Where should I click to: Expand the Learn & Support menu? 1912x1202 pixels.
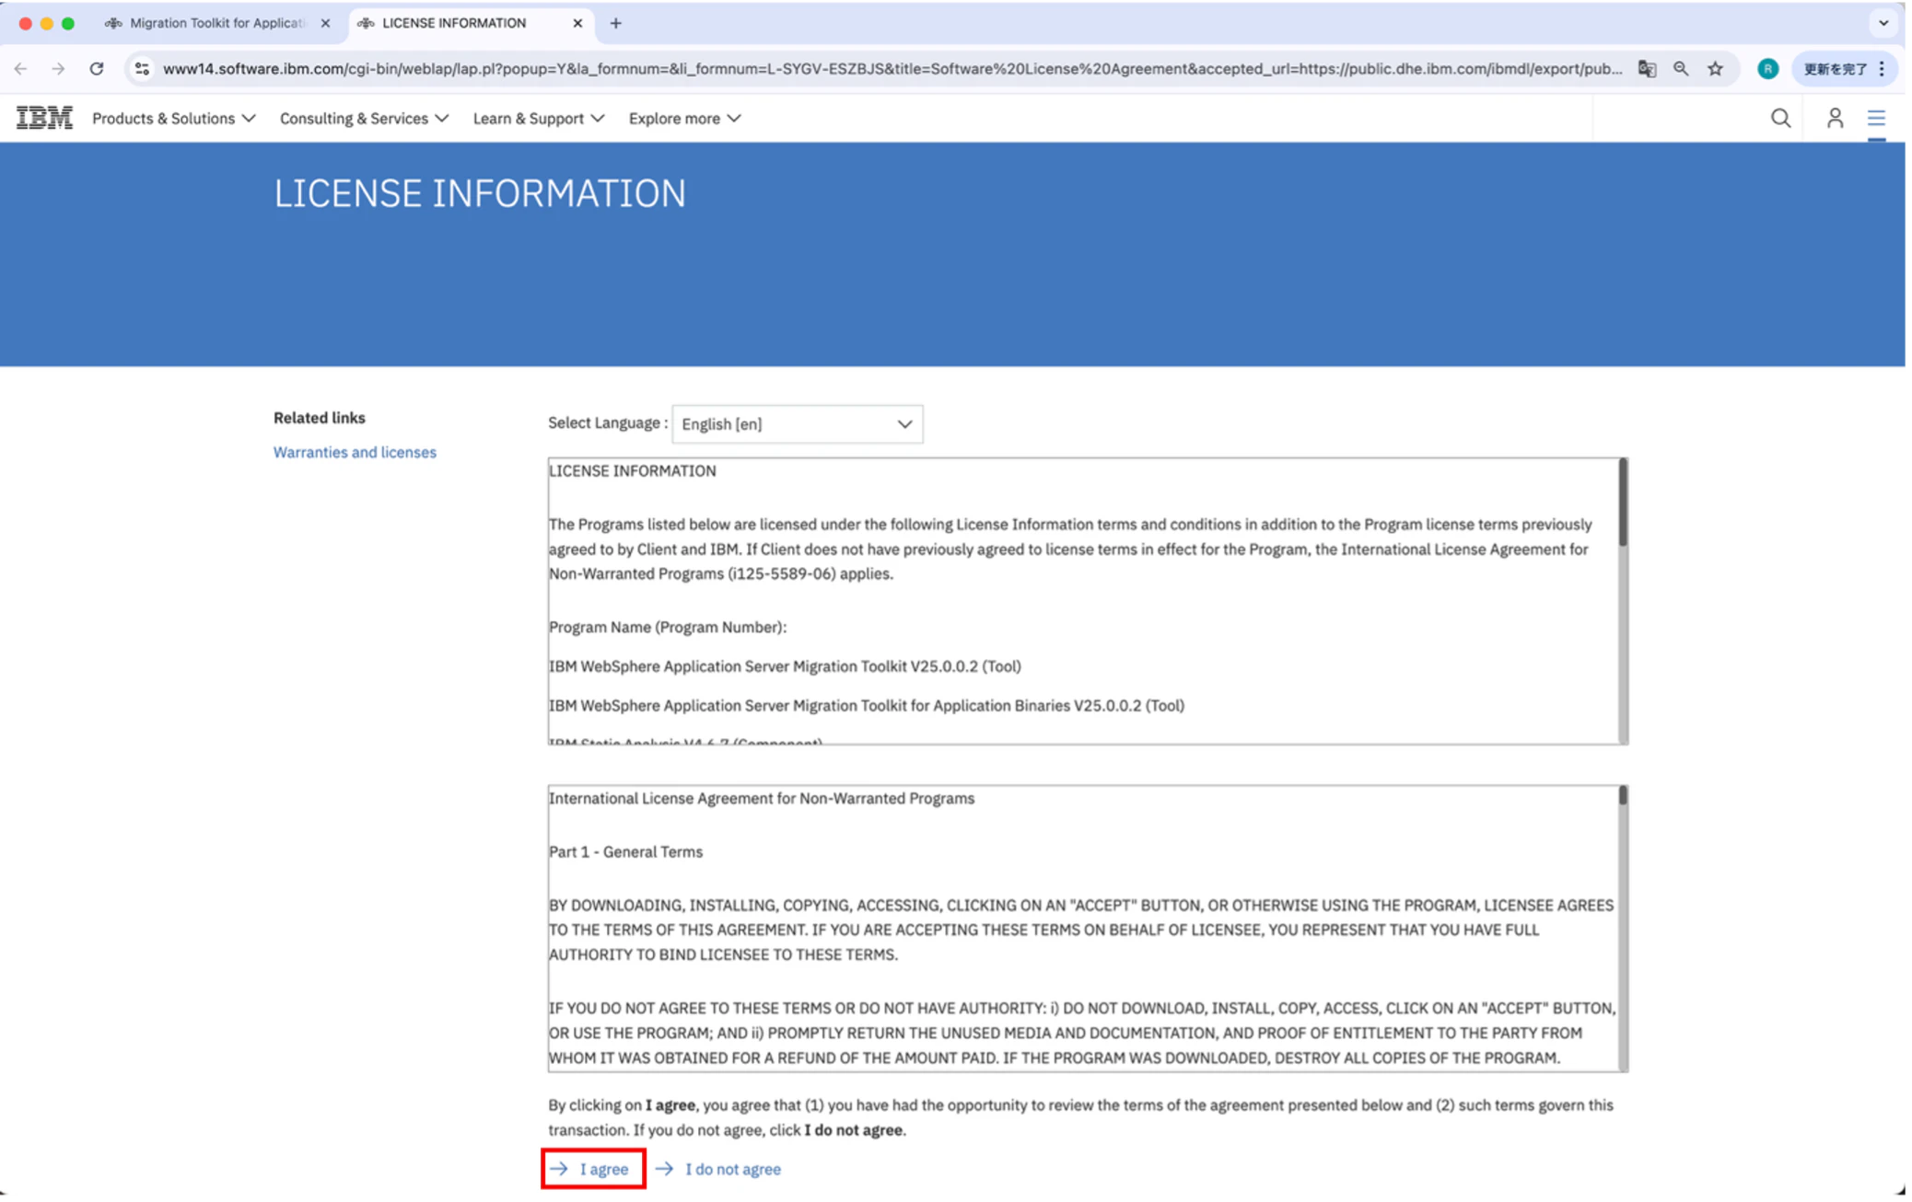point(539,118)
